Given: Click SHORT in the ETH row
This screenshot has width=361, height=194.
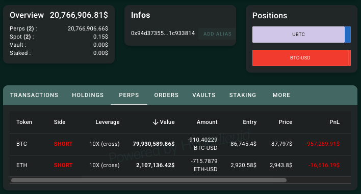Looking at the screenshot, I should click(x=63, y=165).
